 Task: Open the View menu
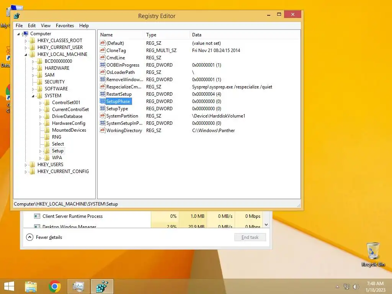(46, 26)
